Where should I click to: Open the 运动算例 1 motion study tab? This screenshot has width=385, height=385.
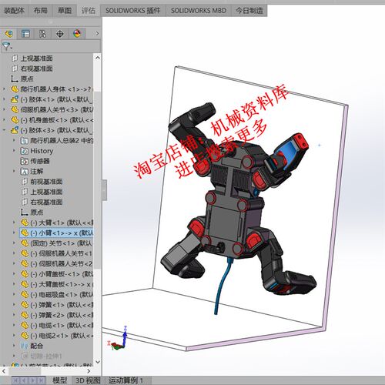point(126,380)
